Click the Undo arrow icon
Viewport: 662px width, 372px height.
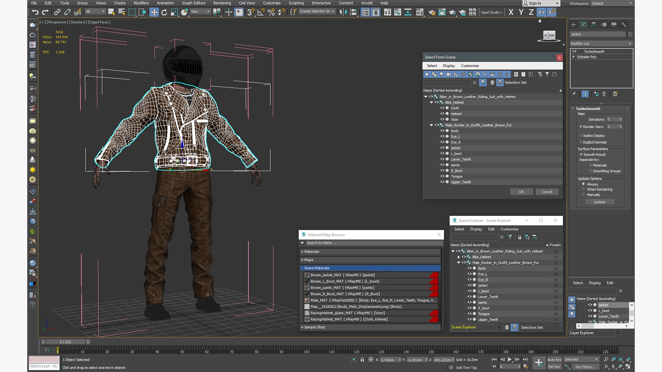click(35, 12)
